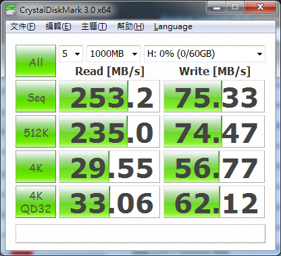This screenshot has width=281, height=256.
Task: Select the Seq write result 75.33
Action: point(214,96)
